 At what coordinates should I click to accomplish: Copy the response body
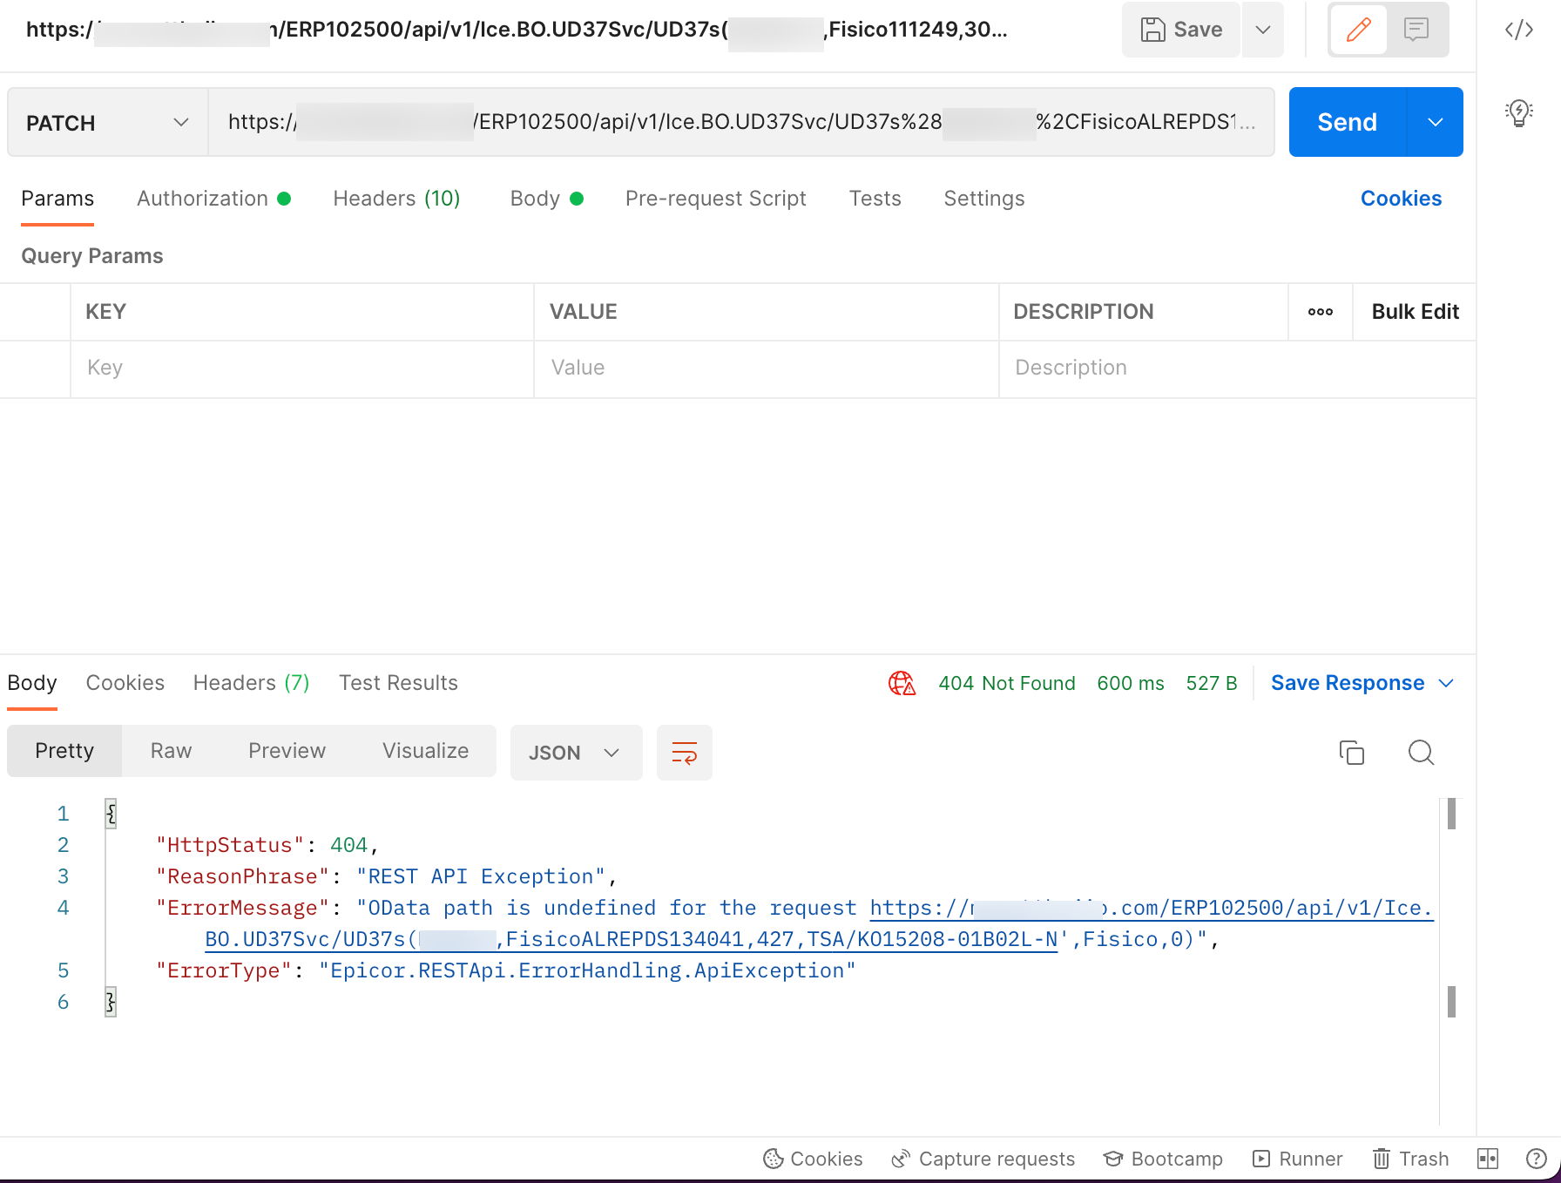pyautogui.click(x=1352, y=753)
